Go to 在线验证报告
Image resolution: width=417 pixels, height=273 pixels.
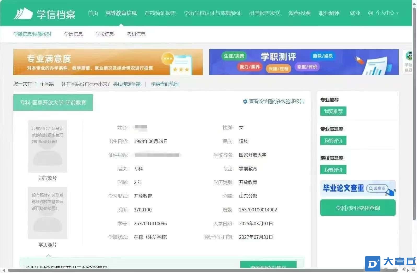pyautogui.click(x=160, y=13)
